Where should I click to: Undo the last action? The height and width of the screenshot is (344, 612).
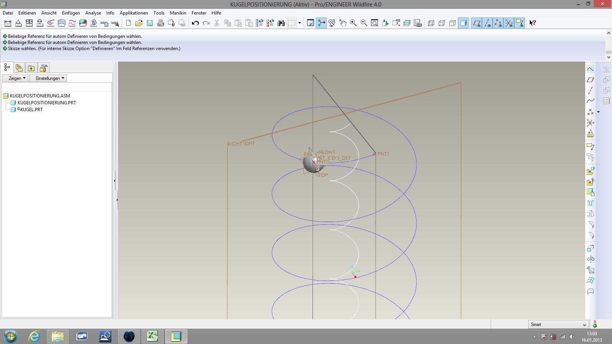(195, 23)
